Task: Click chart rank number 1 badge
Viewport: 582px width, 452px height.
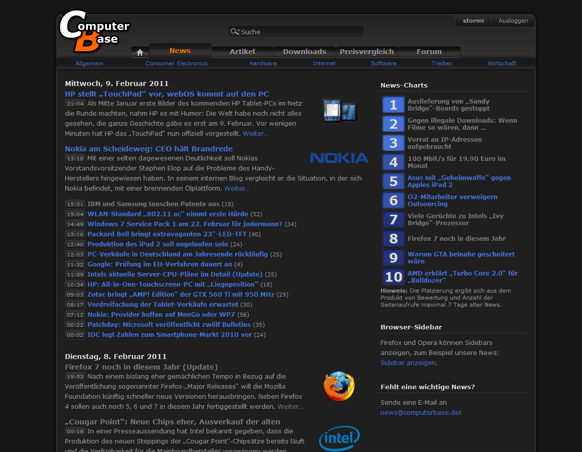Action: point(394,105)
